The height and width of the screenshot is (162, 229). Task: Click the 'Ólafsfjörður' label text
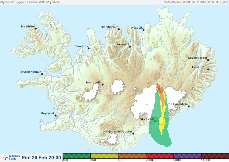click(109, 27)
